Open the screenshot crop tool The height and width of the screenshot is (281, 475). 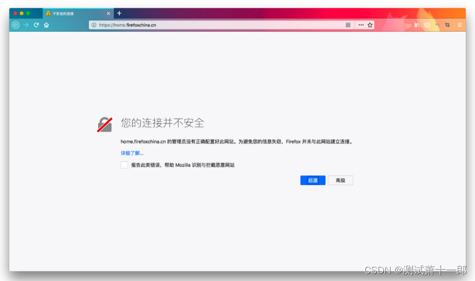click(448, 25)
